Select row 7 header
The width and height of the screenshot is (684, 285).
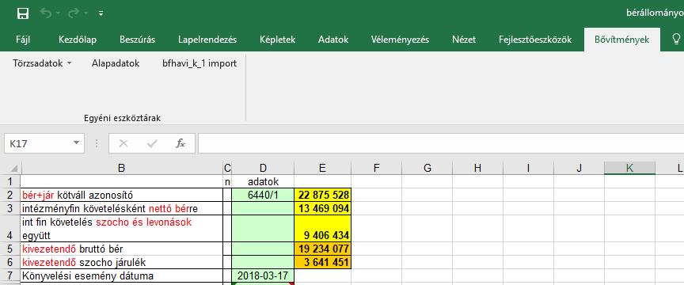click(x=10, y=275)
